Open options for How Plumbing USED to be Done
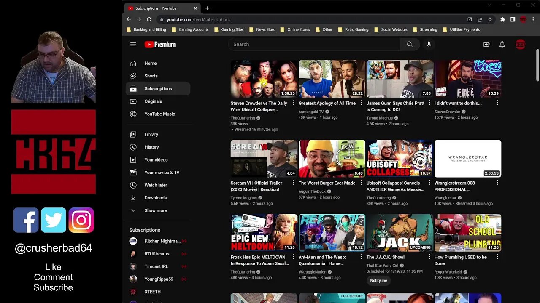Viewport: 540px width, 303px height. [497, 257]
